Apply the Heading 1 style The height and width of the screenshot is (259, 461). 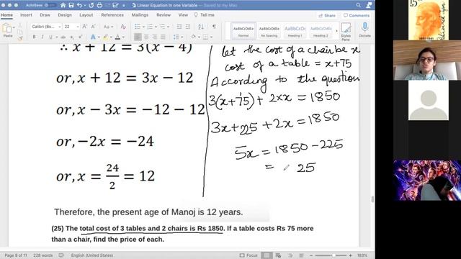click(295, 31)
